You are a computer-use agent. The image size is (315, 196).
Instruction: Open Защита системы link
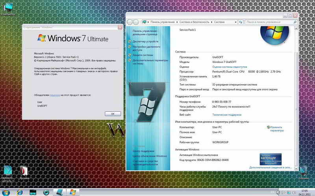(x=143, y=55)
